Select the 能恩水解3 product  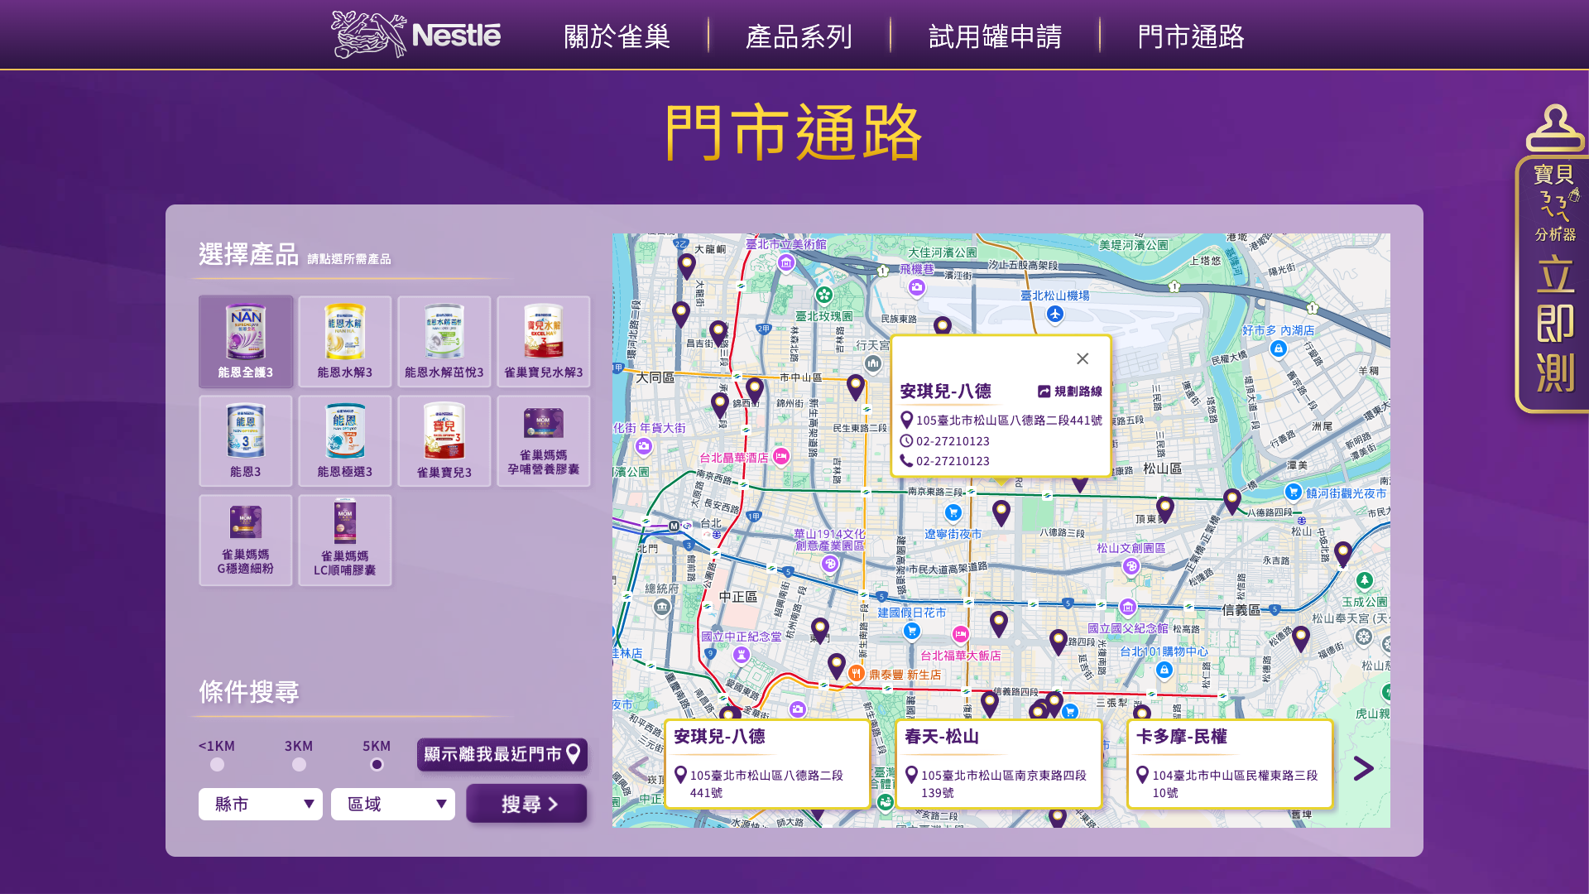point(345,341)
